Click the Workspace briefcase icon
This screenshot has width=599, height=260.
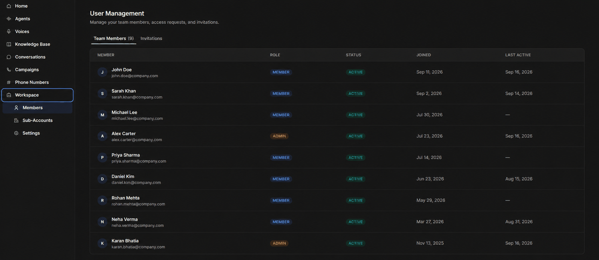pos(9,95)
